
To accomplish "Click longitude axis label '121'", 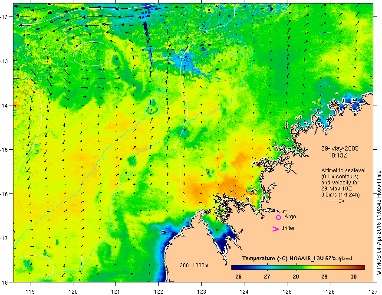I will pyautogui.click(x=116, y=292).
